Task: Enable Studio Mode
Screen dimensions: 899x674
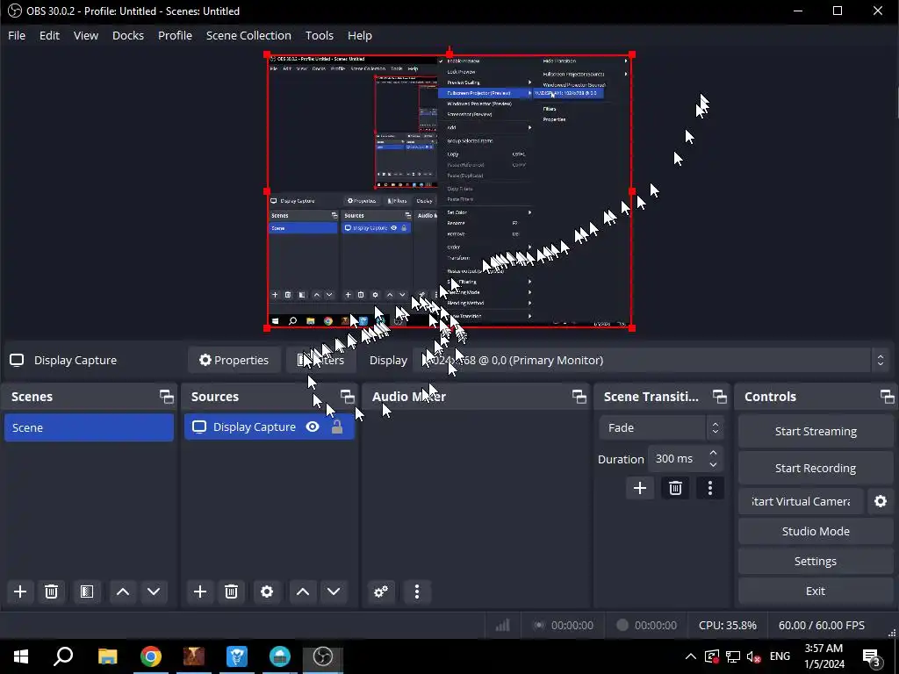Action: tap(816, 531)
